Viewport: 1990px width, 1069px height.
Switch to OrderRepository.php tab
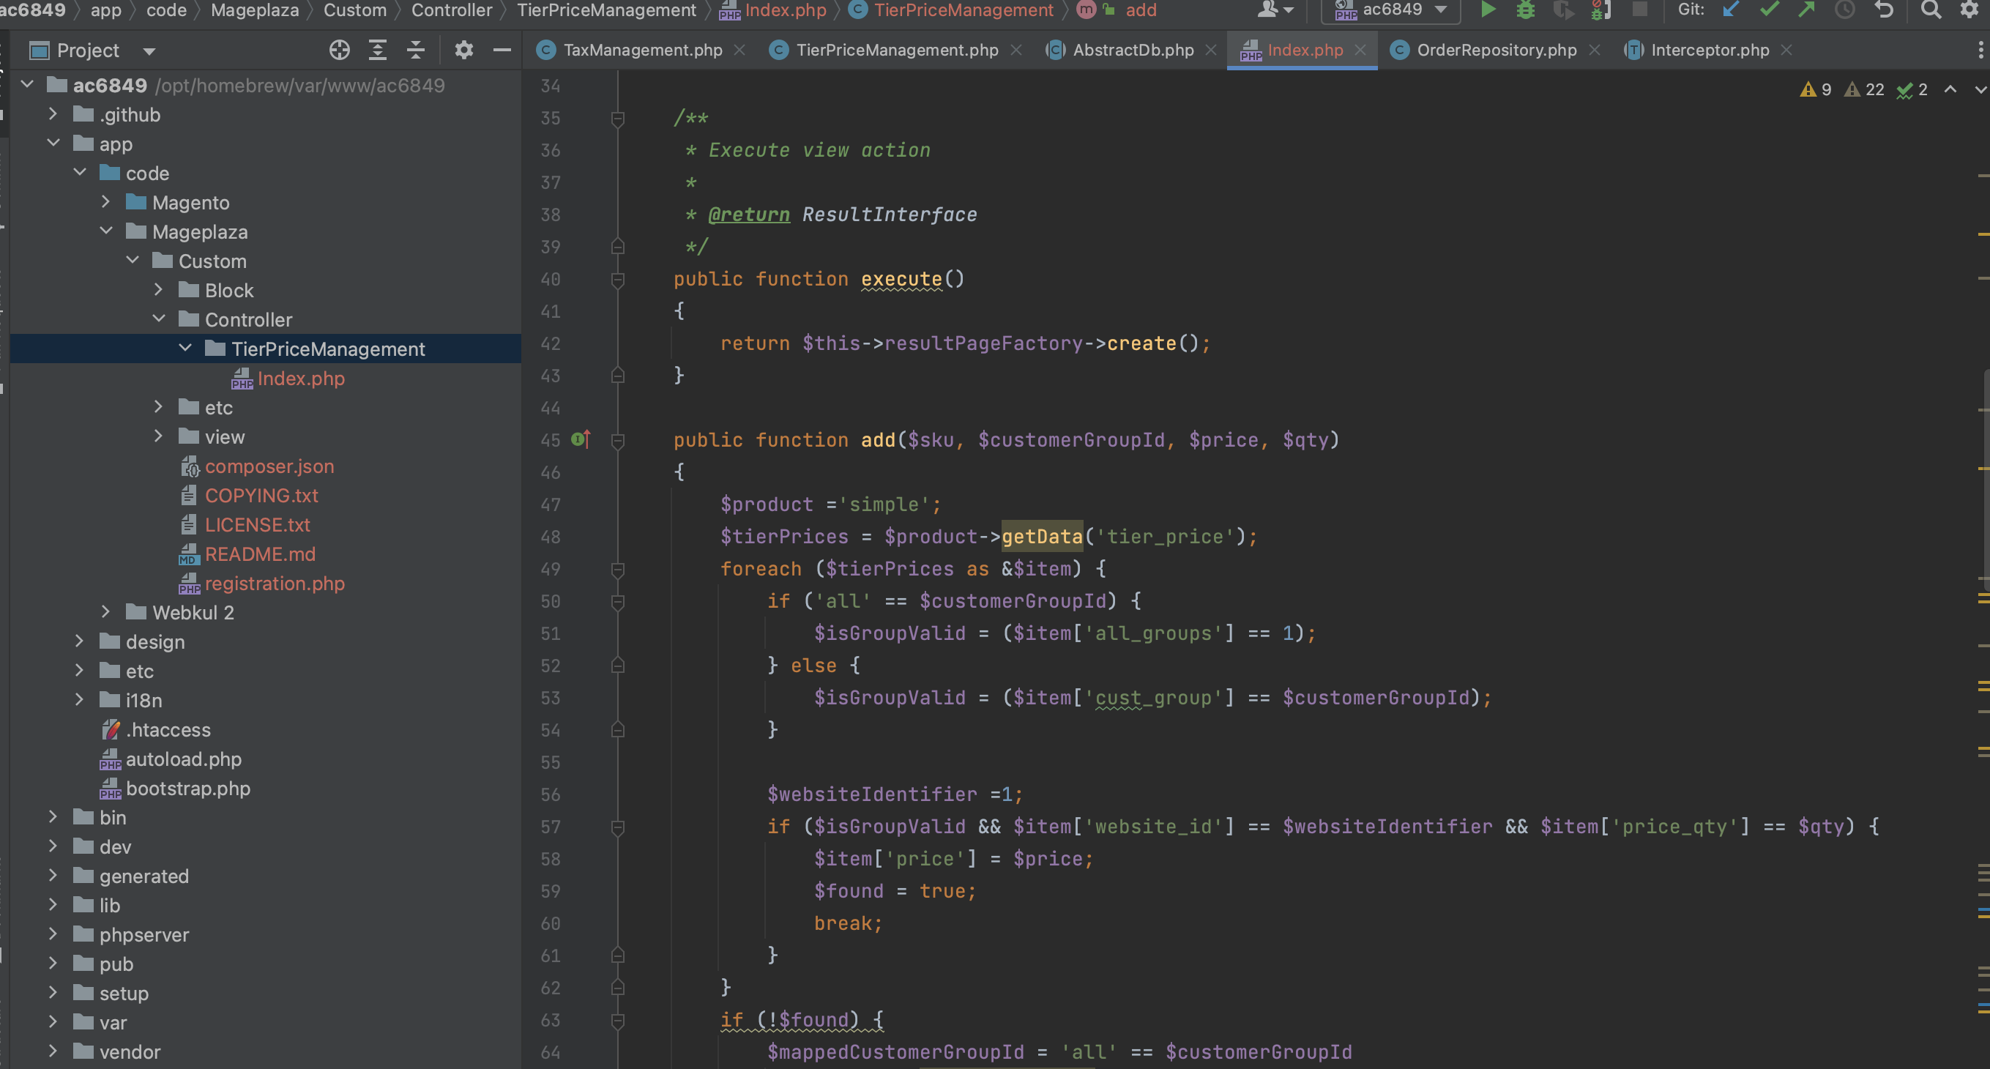1496,51
